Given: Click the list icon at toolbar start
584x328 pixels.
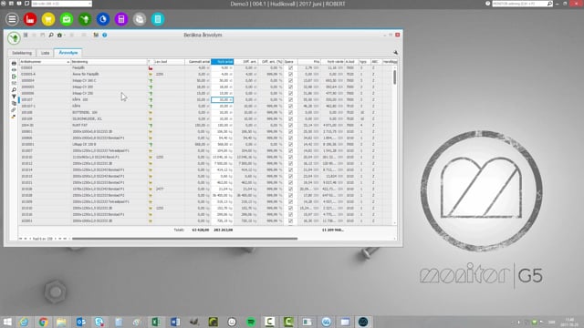Looking at the screenshot, I should pos(26,35).
